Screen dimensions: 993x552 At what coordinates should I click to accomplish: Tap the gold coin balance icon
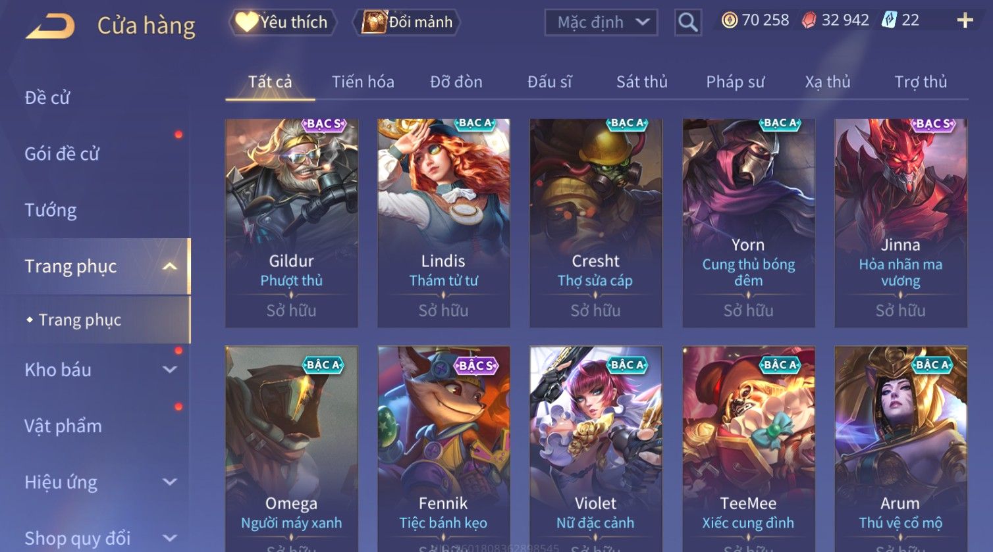[x=729, y=20]
